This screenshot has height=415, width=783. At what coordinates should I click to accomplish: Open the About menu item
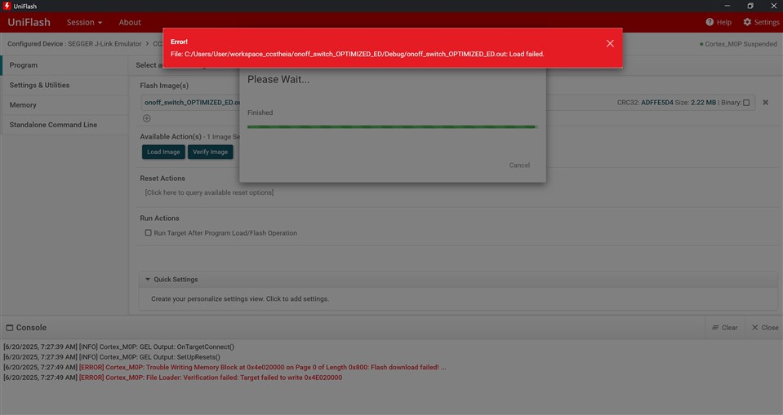point(130,23)
